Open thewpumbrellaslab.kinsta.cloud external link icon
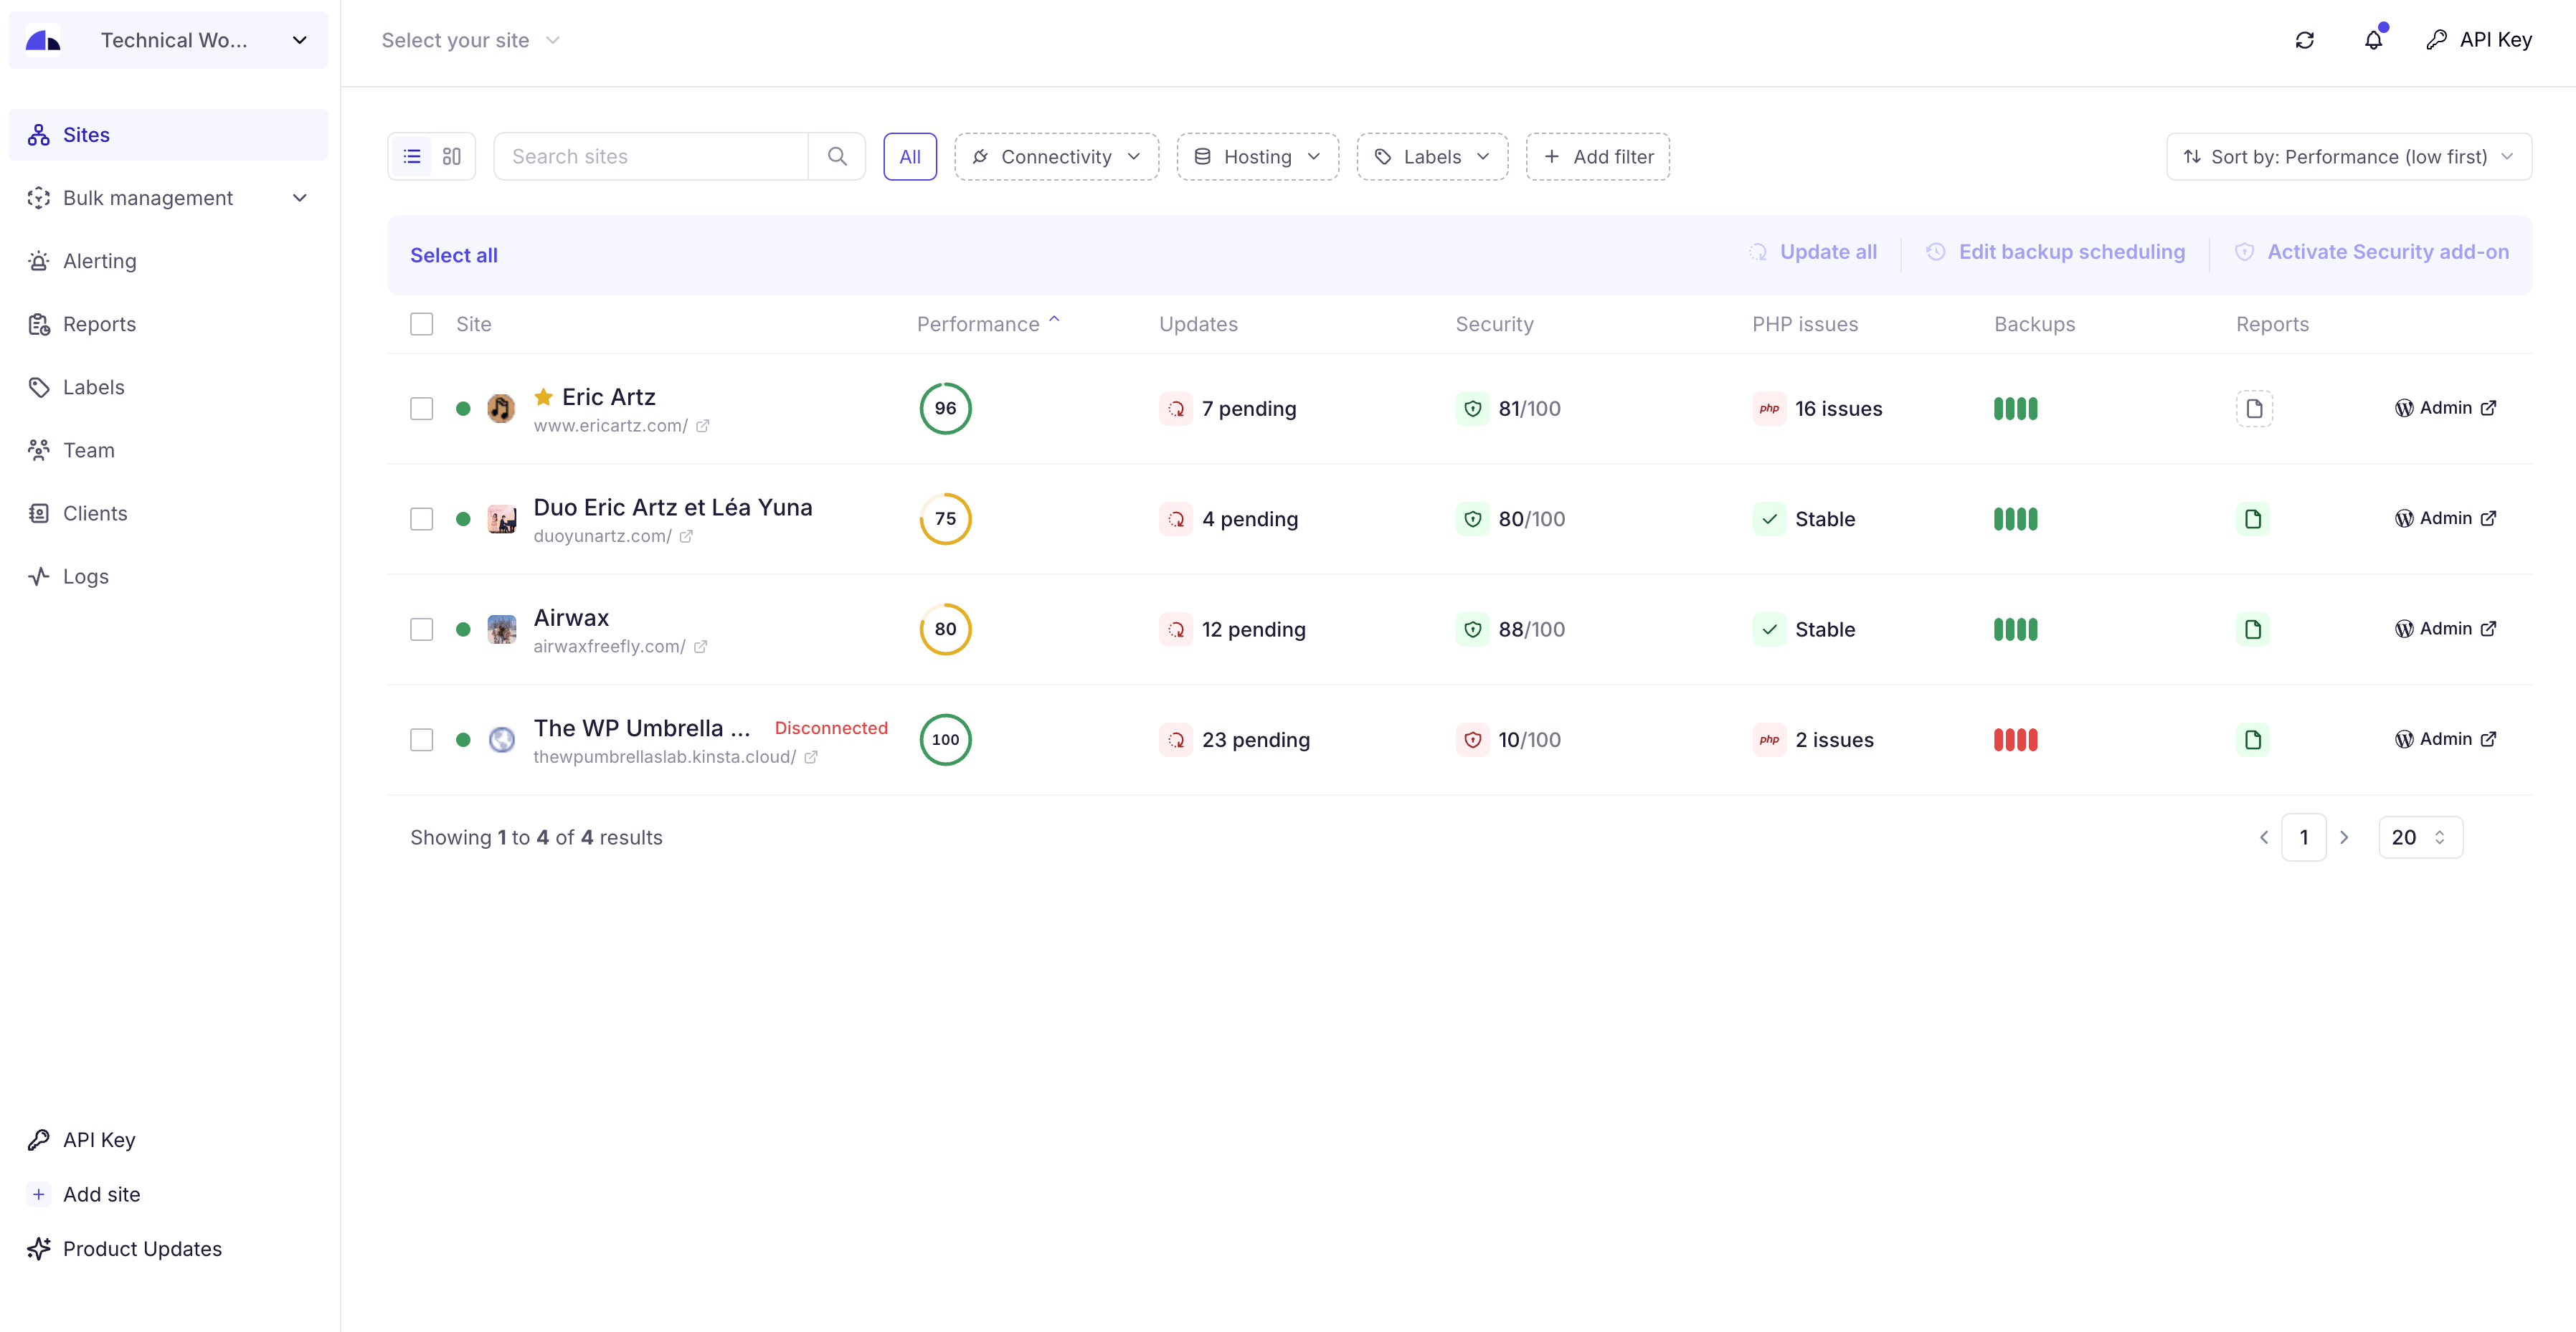Image resolution: width=2576 pixels, height=1332 pixels. pyautogui.click(x=811, y=757)
